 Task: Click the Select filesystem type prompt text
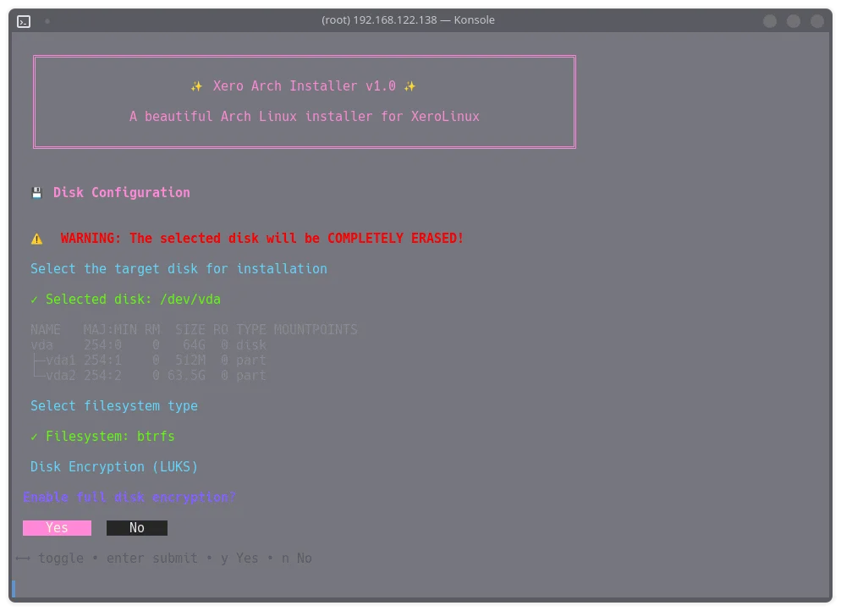[x=115, y=405]
